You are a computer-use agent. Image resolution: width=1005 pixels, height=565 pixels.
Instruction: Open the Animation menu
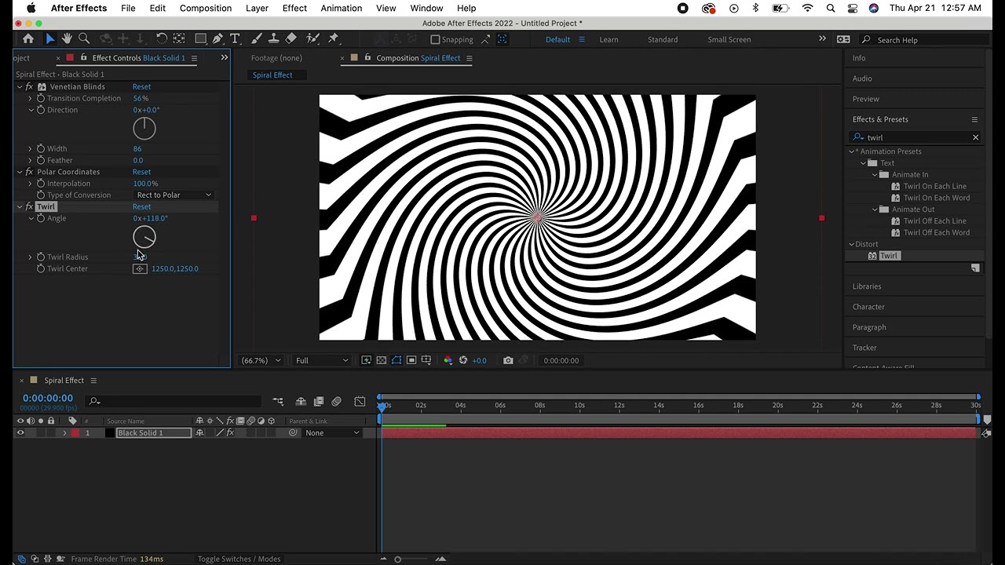(x=341, y=8)
